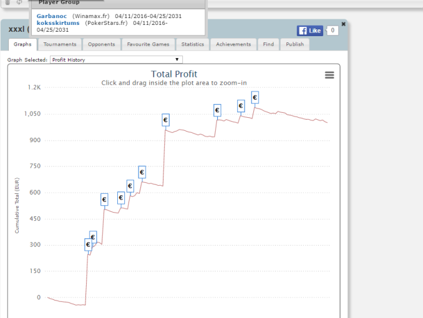Image resolution: width=423 pixels, height=318 pixels.
Task: Open the chart hamburger menu icon
Action: click(329, 75)
